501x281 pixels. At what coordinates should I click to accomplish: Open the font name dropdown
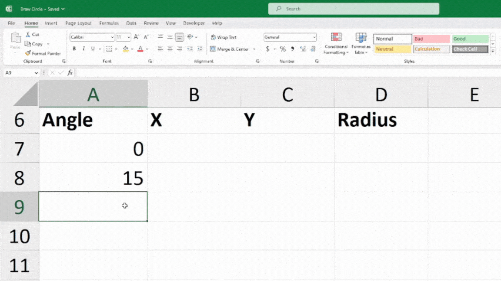click(x=111, y=37)
